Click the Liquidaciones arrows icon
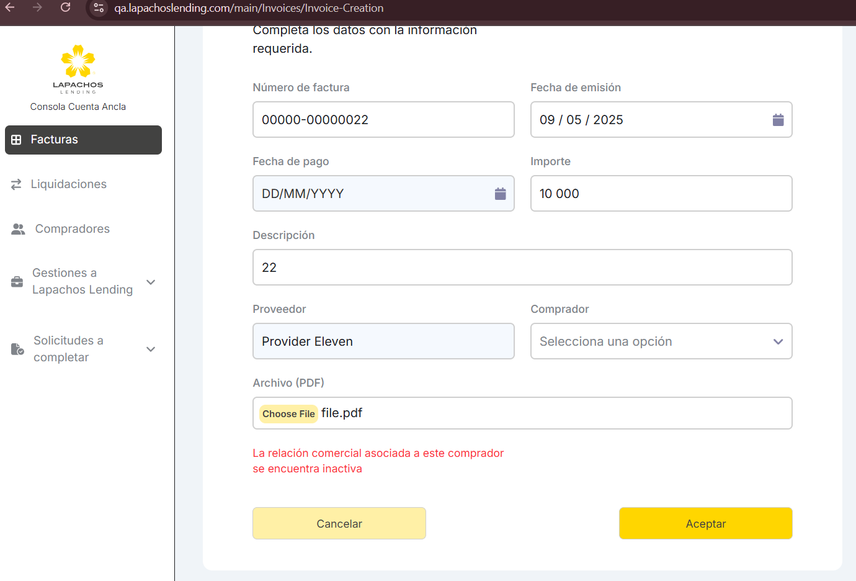This screenshot has height=581, width=856. (17, 184)
